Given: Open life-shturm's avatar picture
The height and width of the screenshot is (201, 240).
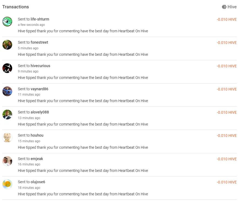Looking at the screenshot, I should click(7, 22).
